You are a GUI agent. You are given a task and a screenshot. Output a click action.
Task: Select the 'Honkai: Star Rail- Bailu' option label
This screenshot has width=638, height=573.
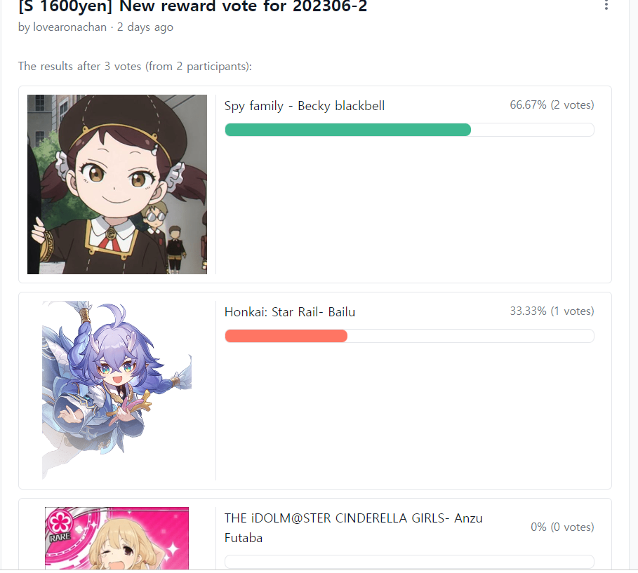pyautogui.click(x=290, y=312)
